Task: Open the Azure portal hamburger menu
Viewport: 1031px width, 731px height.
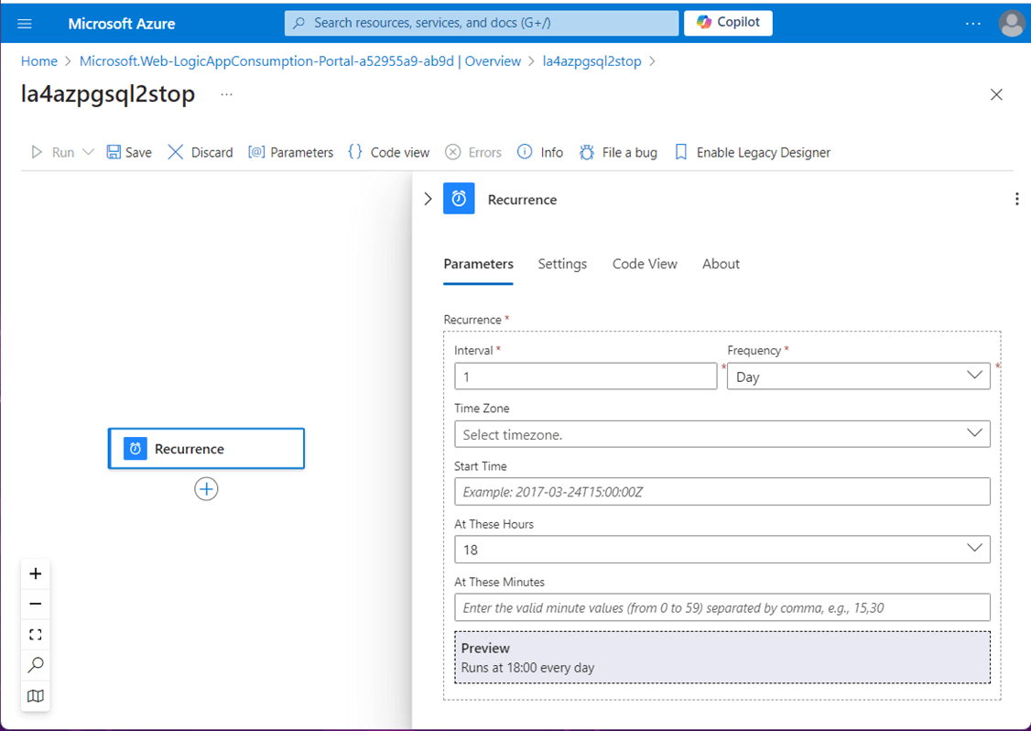Action: tap(25, 24)
